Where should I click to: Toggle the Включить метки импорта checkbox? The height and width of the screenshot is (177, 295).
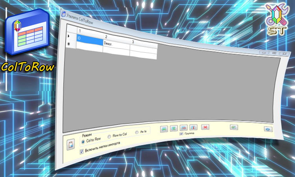point(81,151)
